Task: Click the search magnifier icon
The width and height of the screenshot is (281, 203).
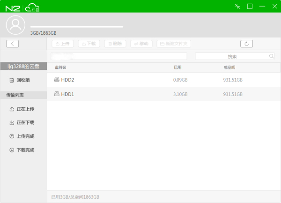Action: click(x=271, y=56)
